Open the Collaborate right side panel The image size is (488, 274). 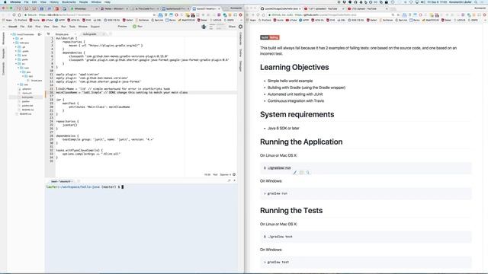pyautogui.click(x=241, y=39)
